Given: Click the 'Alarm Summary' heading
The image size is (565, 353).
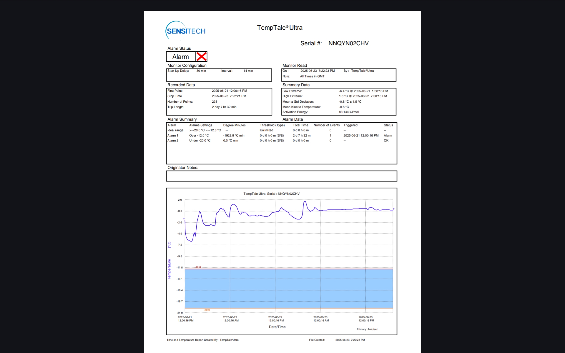Looking at the screenshot, I should click(182, 119).
